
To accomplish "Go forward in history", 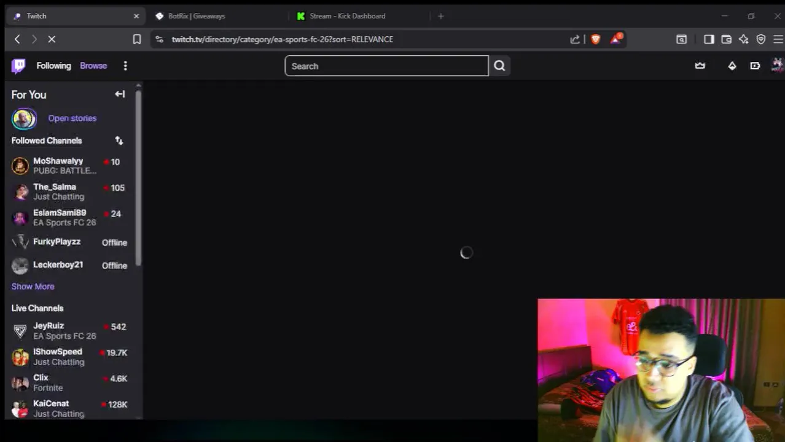I will [x=34, y=39].
